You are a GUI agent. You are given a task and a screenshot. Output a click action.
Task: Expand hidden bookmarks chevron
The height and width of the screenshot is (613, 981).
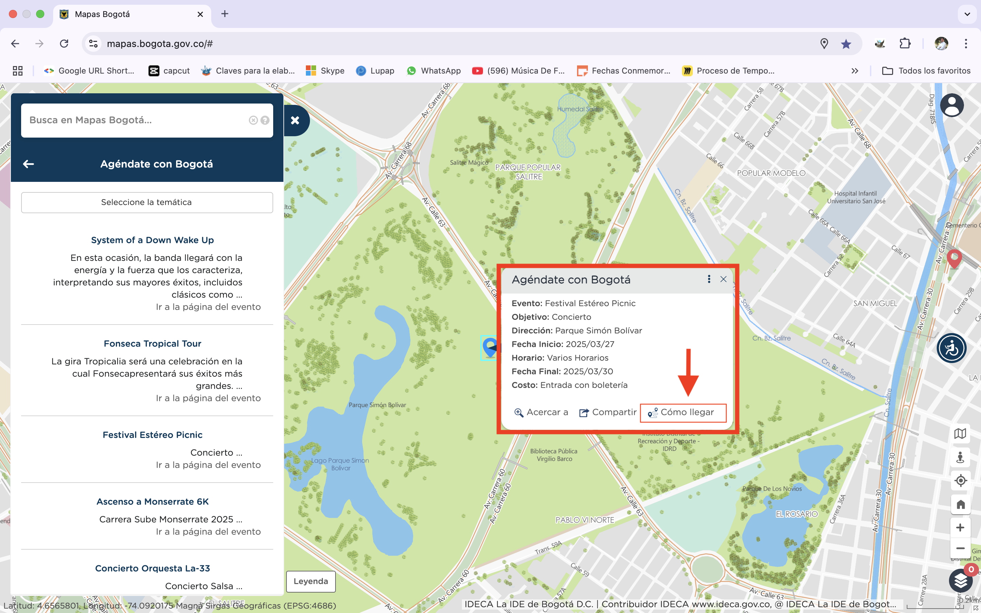click(x=855, y=71)
